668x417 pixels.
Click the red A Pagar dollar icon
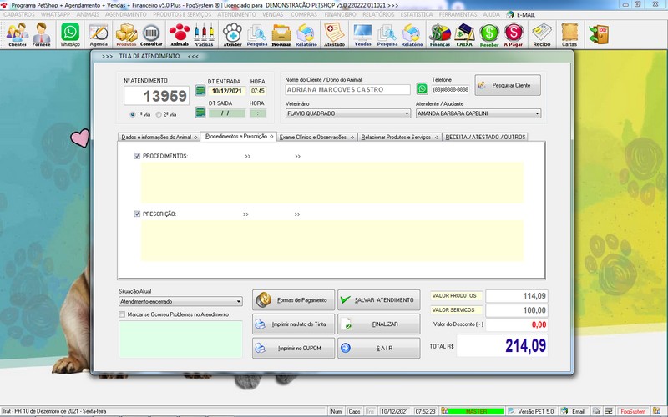coord(514,34)
